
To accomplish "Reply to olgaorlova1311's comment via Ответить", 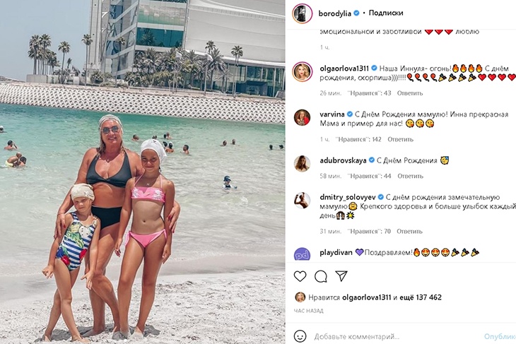I will tap(410, 93).
